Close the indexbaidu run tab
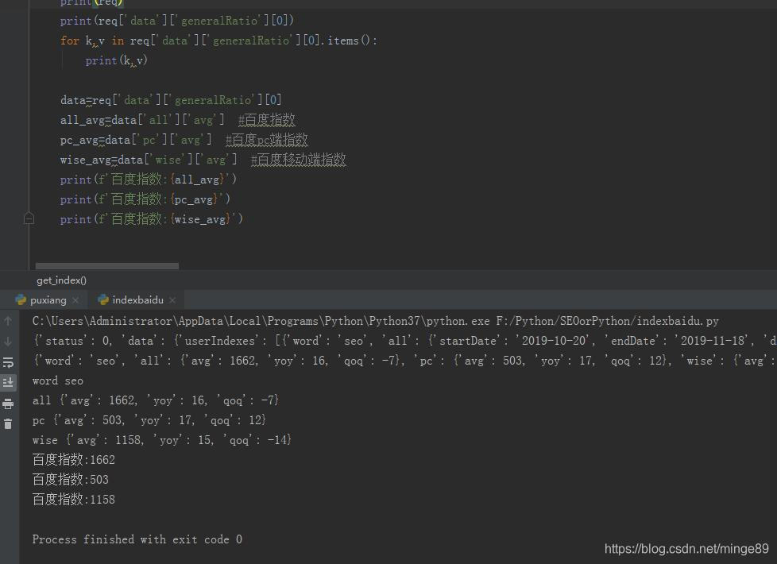 (172, 299)
